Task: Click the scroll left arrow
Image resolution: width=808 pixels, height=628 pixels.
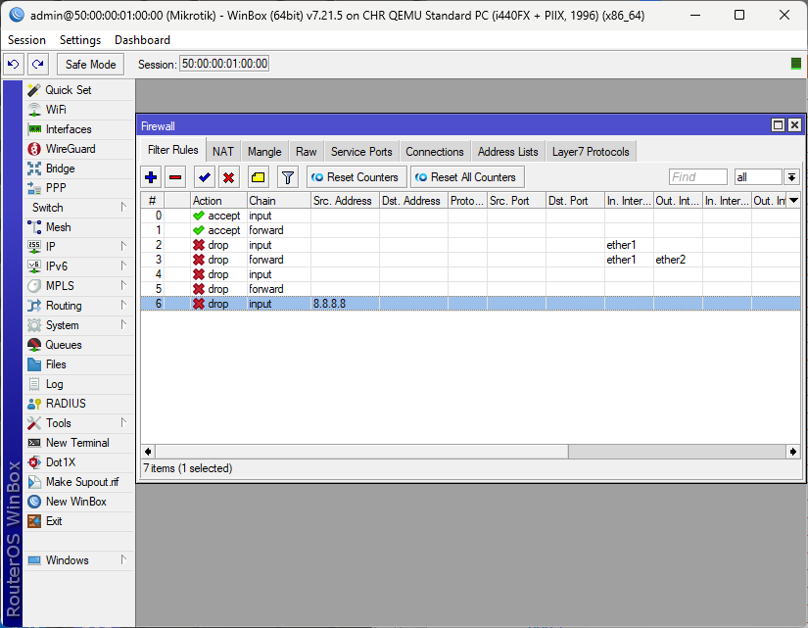Action: (x=148, y=452)
